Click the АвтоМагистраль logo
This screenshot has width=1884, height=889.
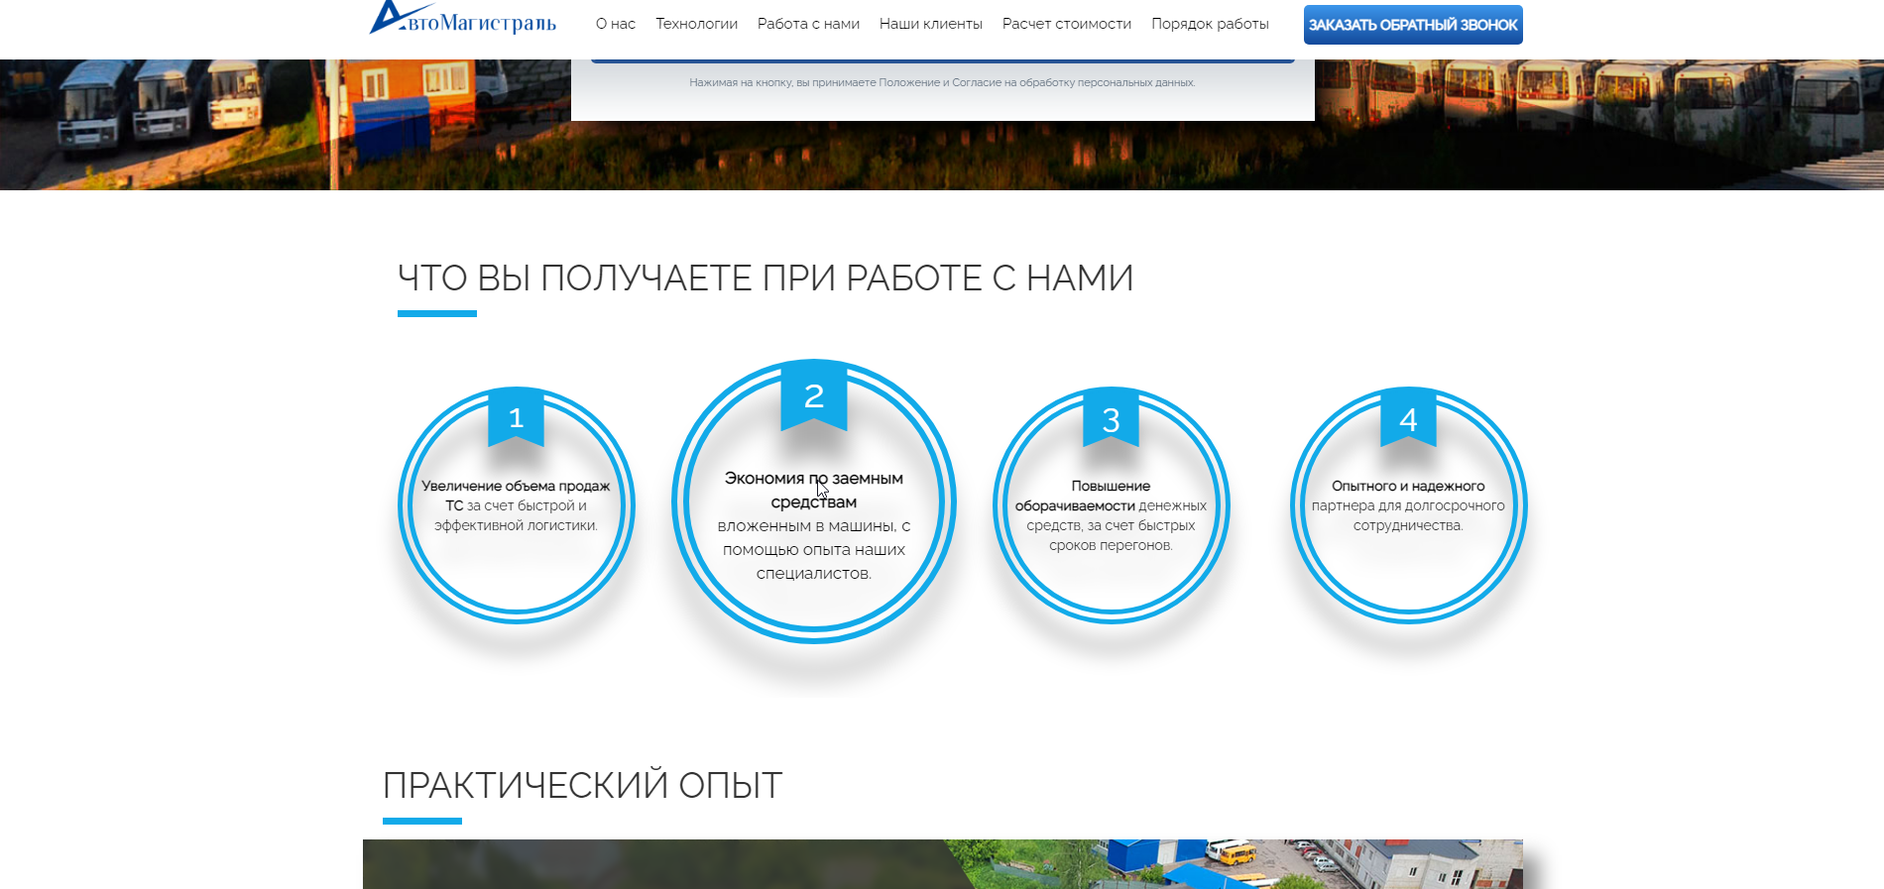[x=462, y=19]
